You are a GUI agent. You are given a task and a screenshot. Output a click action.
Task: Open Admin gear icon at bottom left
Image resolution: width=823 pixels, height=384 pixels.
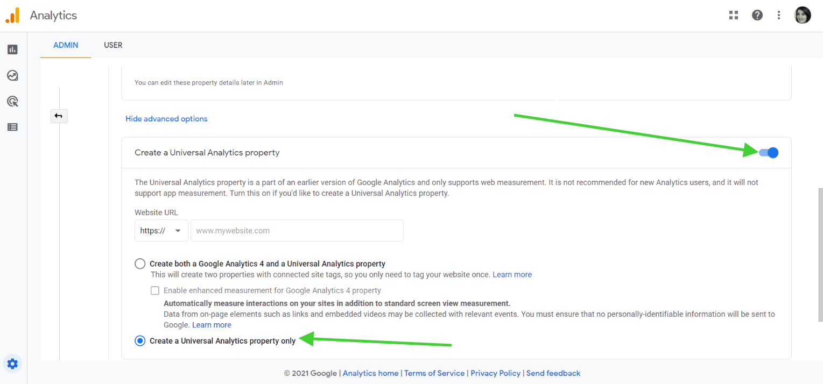coord(12,364)
